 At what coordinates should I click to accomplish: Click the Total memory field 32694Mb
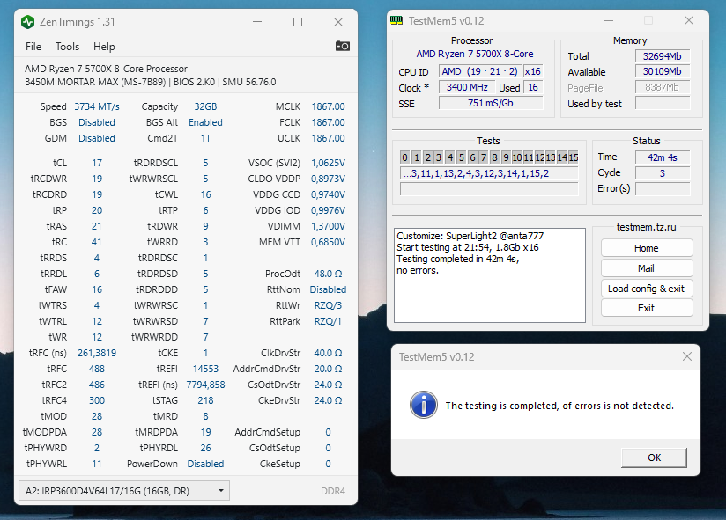click(x=663, y=56)
